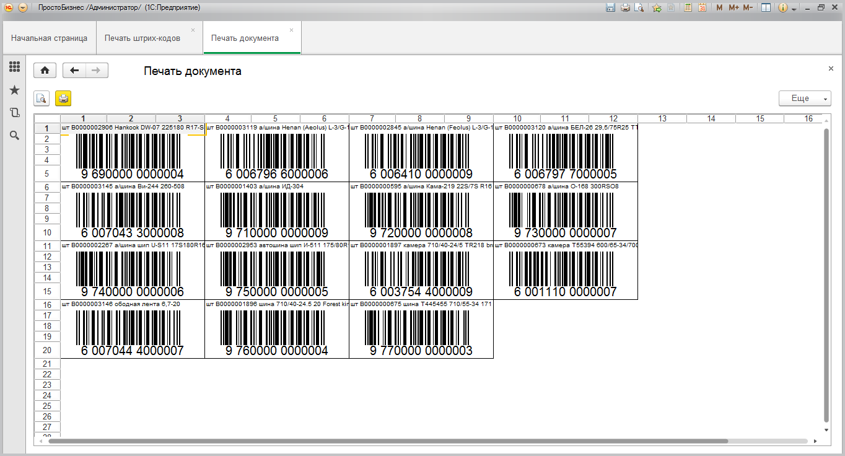Open the calculator in the title bar
This screenshot has width=845, height=456.
pos(688,8)
